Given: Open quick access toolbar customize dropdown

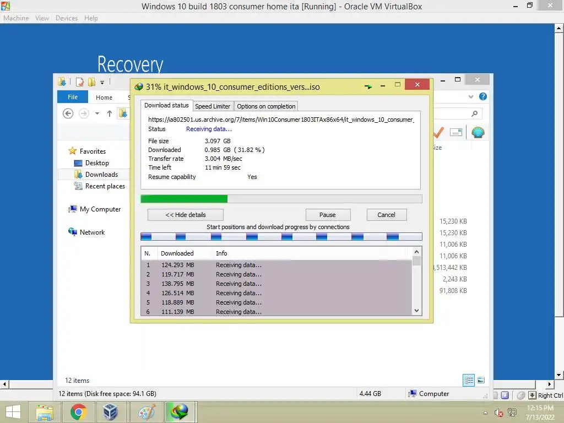Looking at the screenshot, I should pyautogui.click(x=102, y=83).
